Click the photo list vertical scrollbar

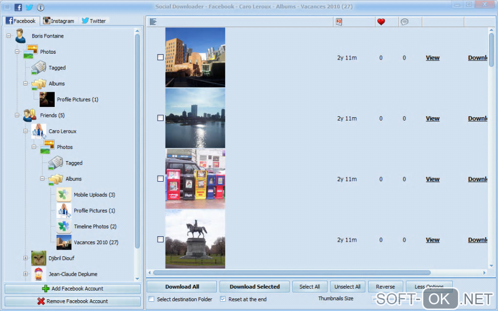491,50
